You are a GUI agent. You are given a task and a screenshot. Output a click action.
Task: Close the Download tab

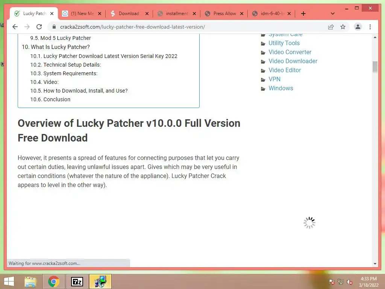point(147,14)
